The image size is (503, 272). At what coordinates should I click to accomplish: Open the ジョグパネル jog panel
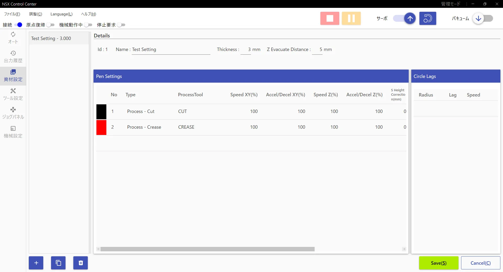point(13,114)
